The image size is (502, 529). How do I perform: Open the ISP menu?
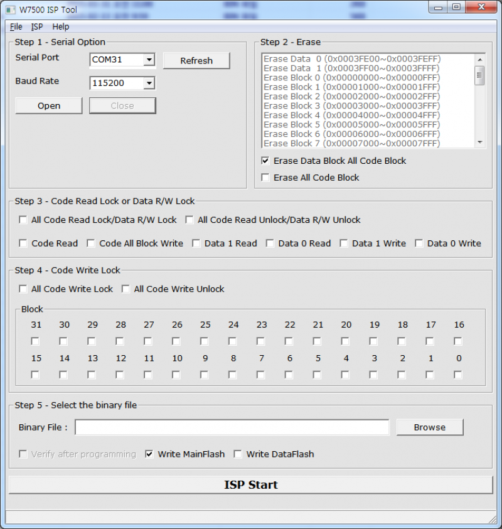click(x=37, y=27)
